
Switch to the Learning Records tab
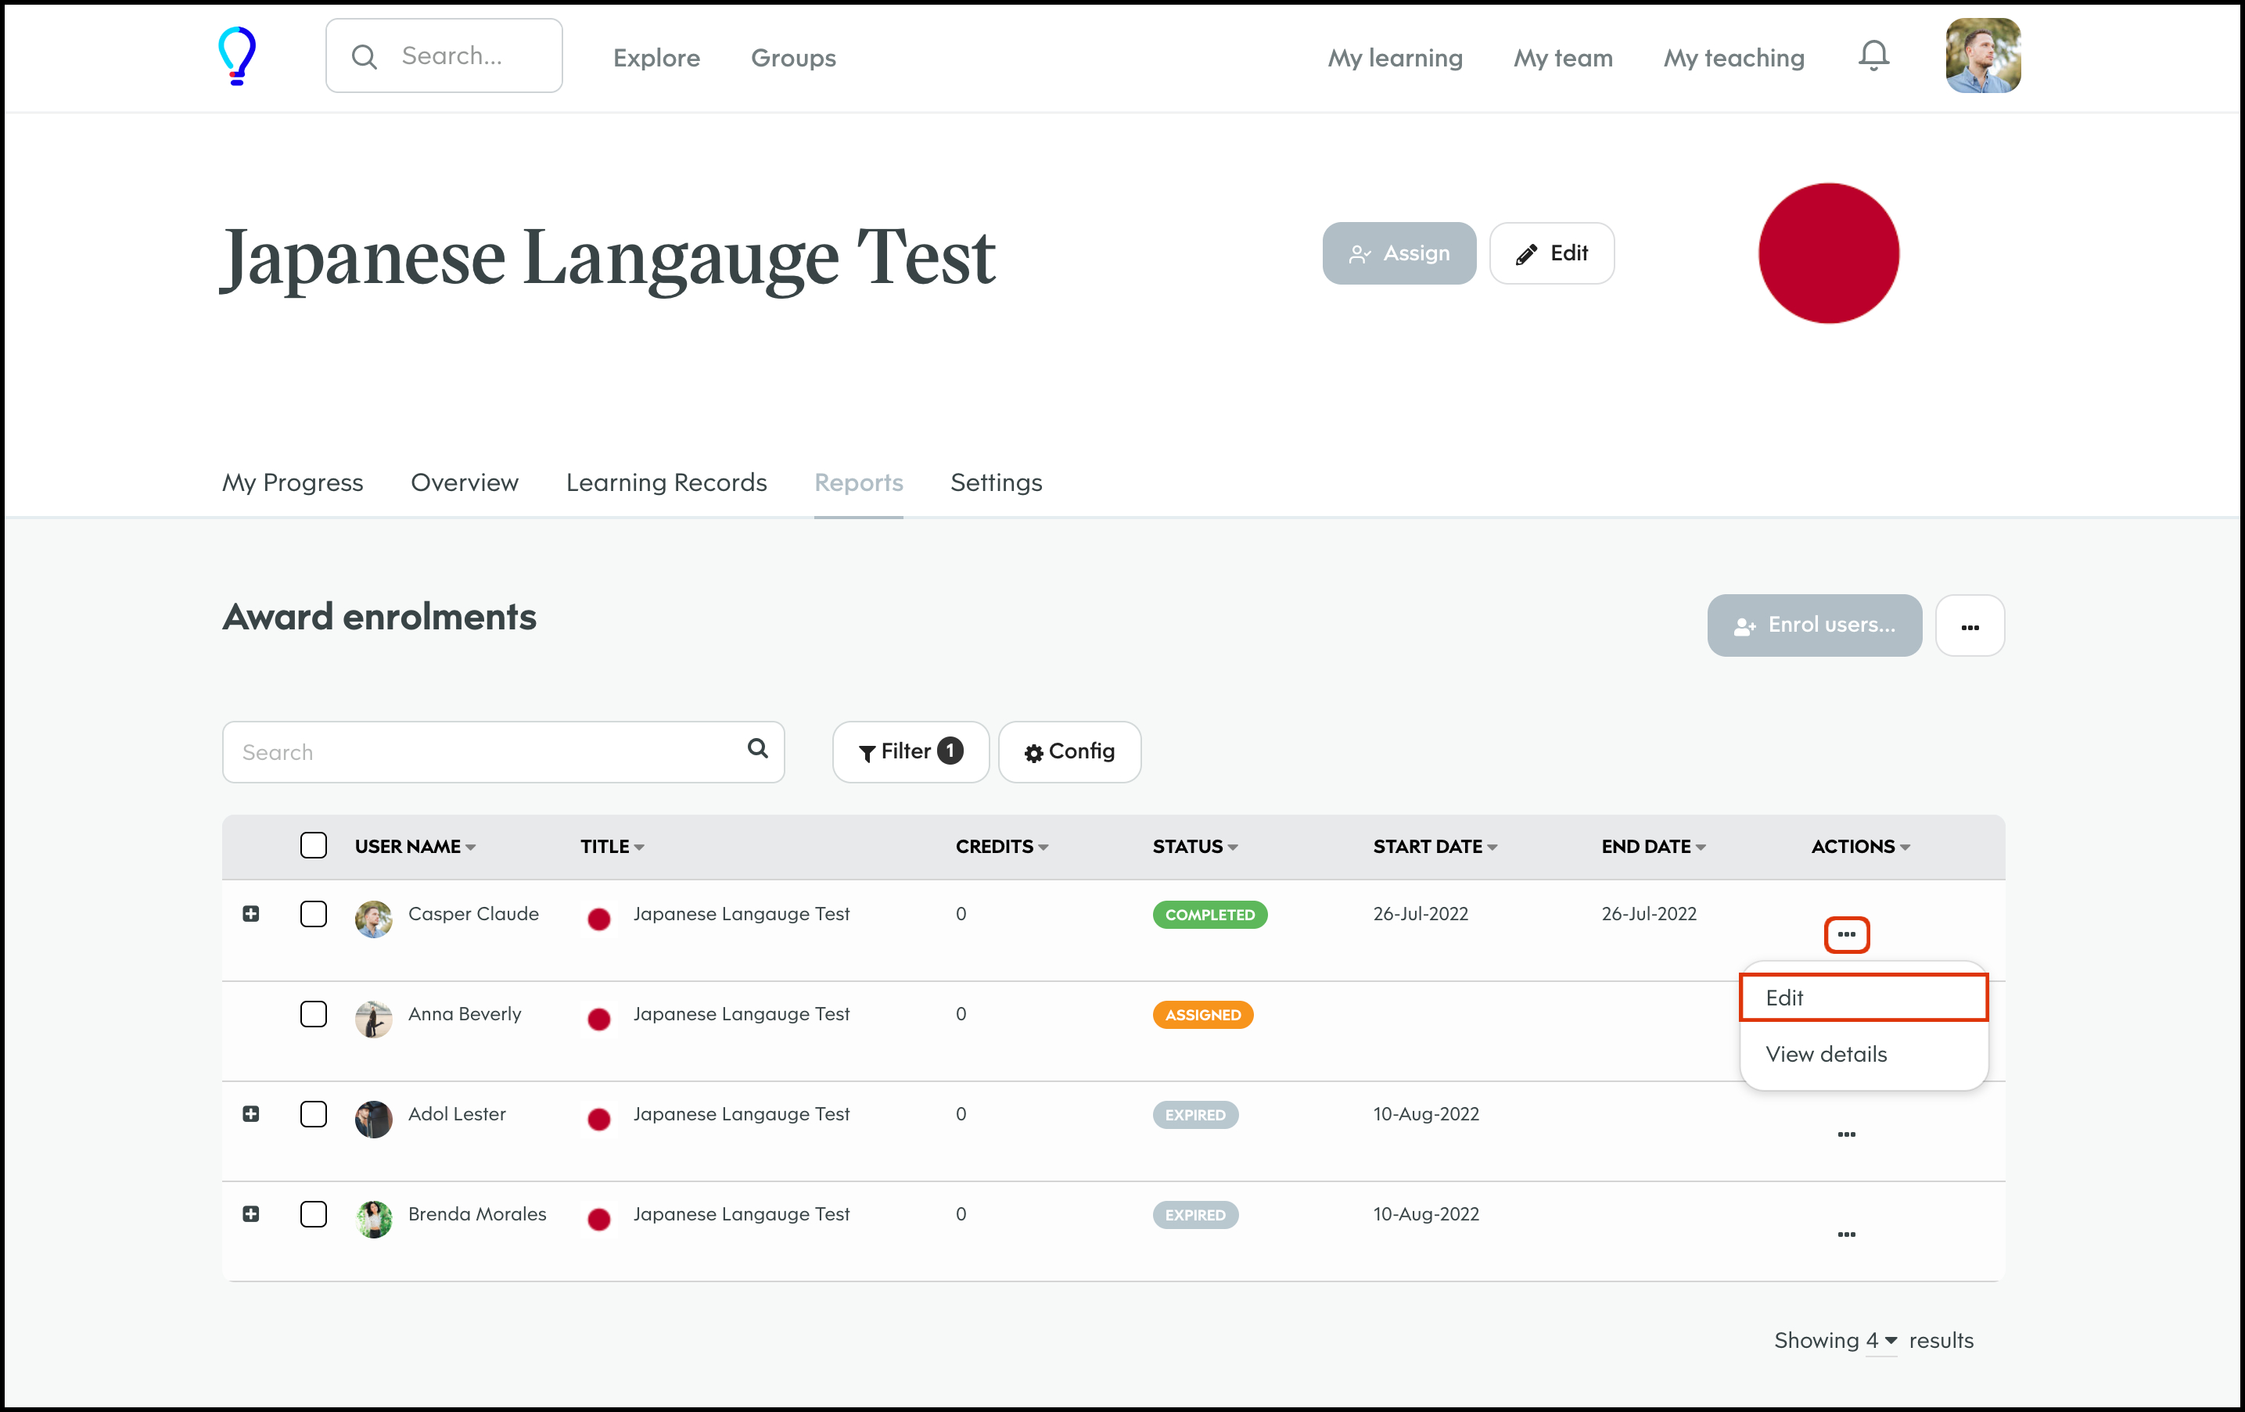pyautogui.click(x=666, y=482)
